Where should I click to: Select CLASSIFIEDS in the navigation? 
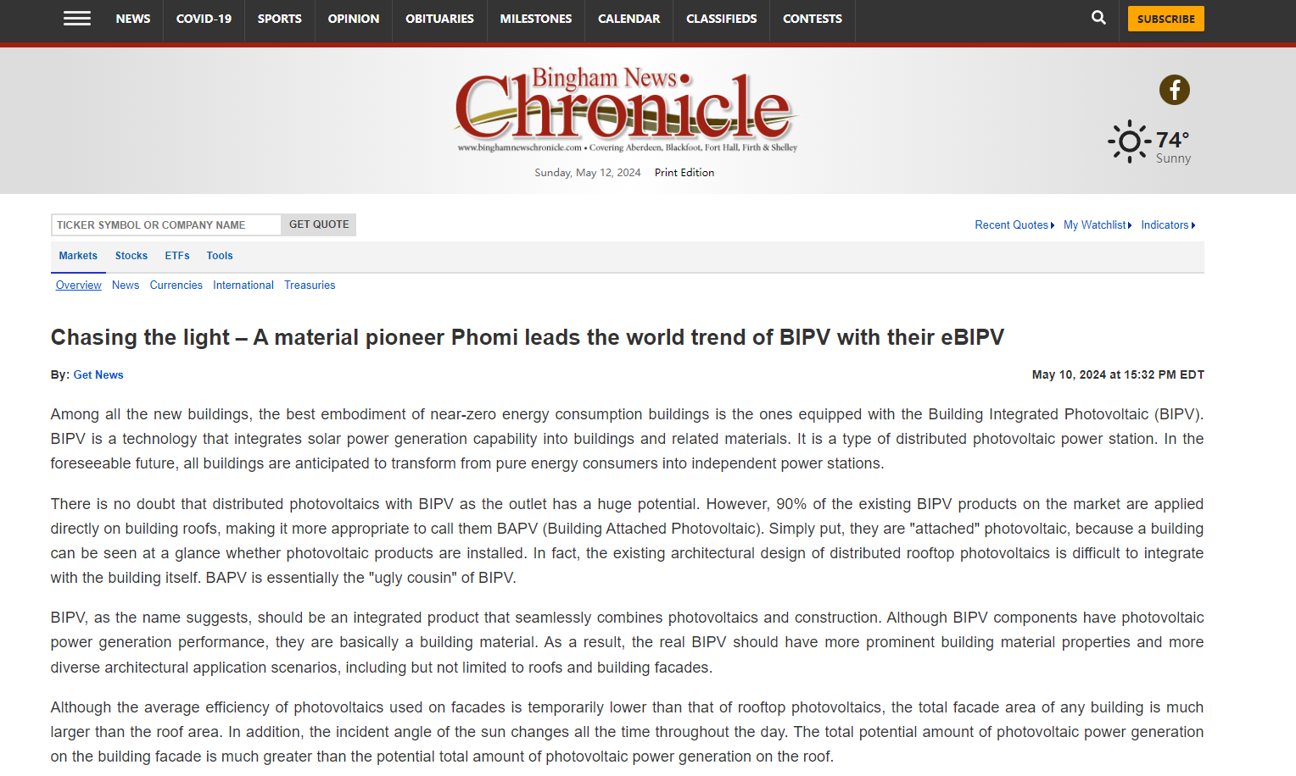pyautogui.click(x=722, y=19)
